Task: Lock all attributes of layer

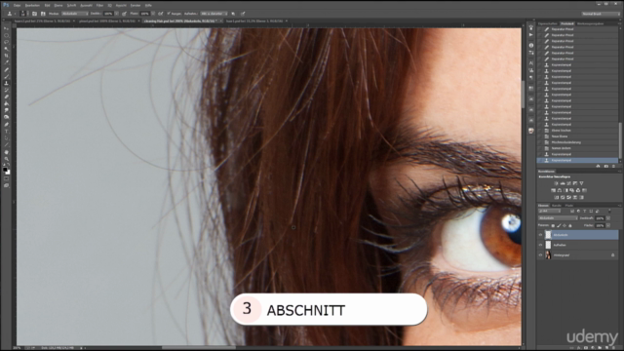Action: 570,225
